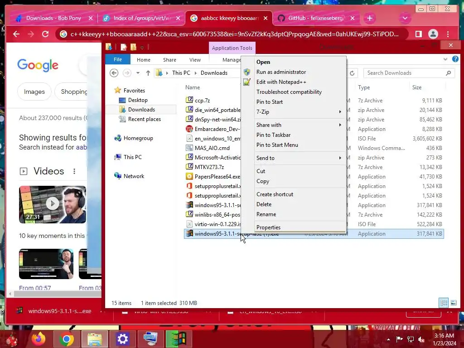Reload the Chrome page
464x348 pixels.
coord(45,34)
